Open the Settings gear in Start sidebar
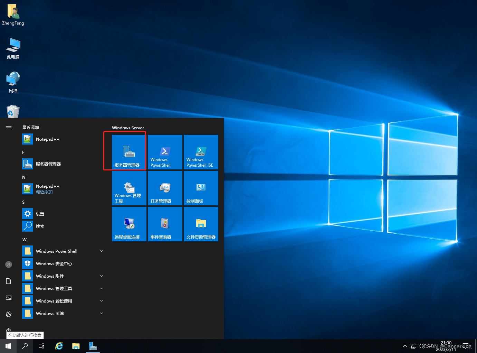This screenshot has width=477, height=353. tap(9, 314)
